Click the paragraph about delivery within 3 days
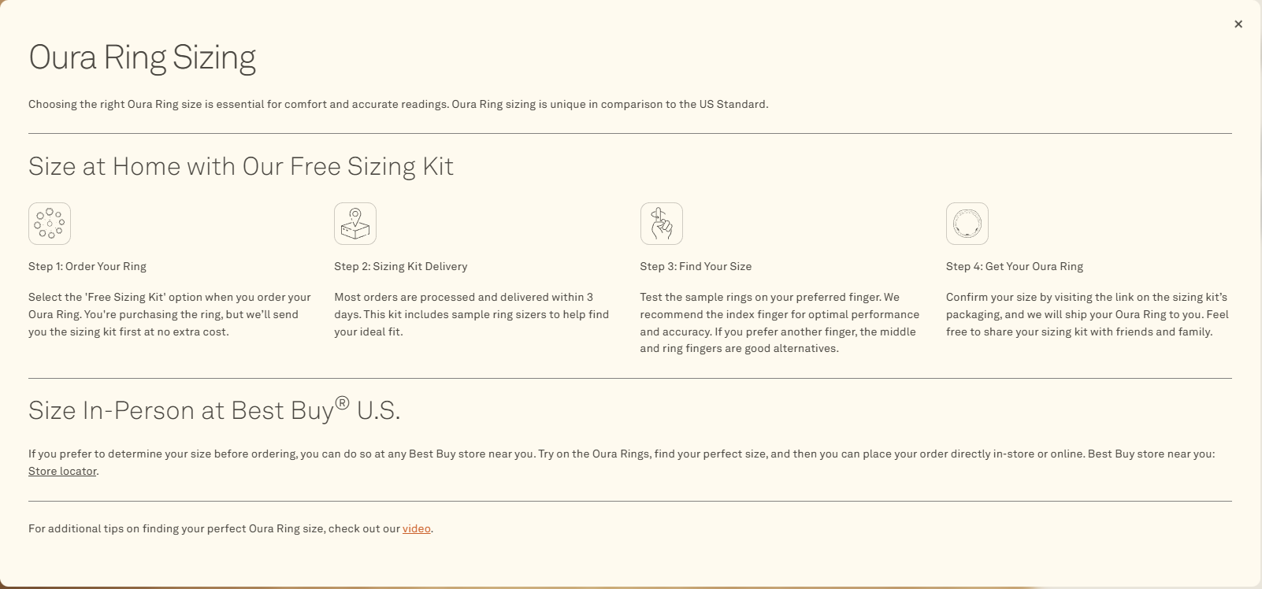This screenshot has width=1262, height=589. pos(471,314)
